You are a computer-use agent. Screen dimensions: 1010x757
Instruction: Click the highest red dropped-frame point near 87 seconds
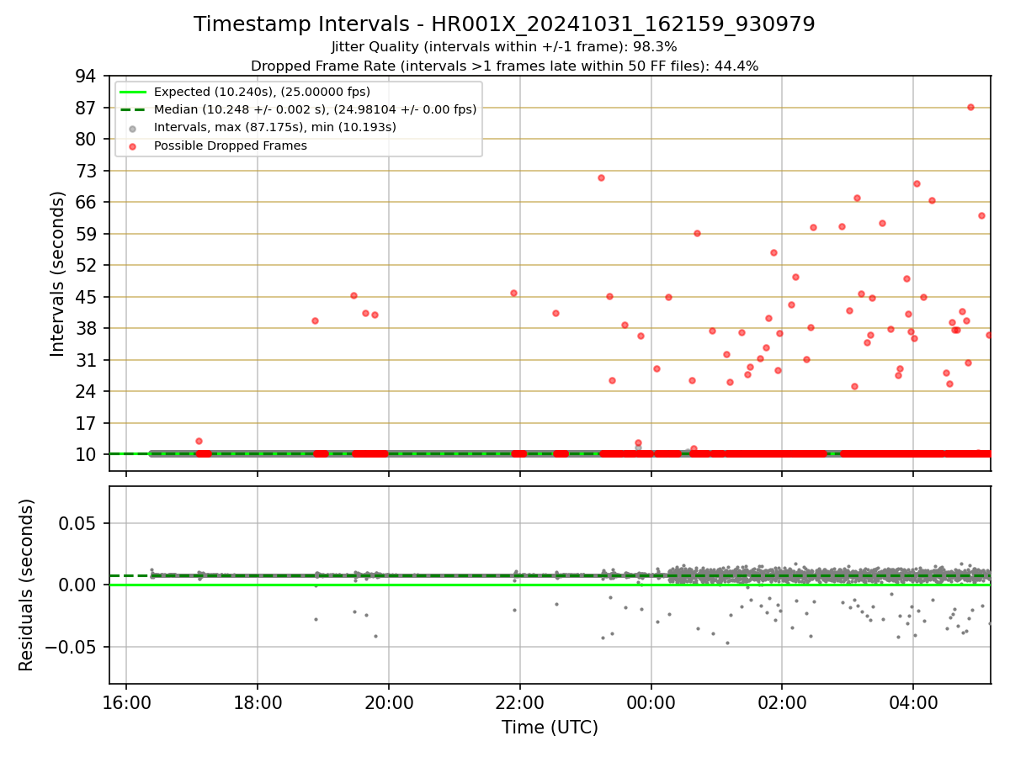[x=970, y=107]
